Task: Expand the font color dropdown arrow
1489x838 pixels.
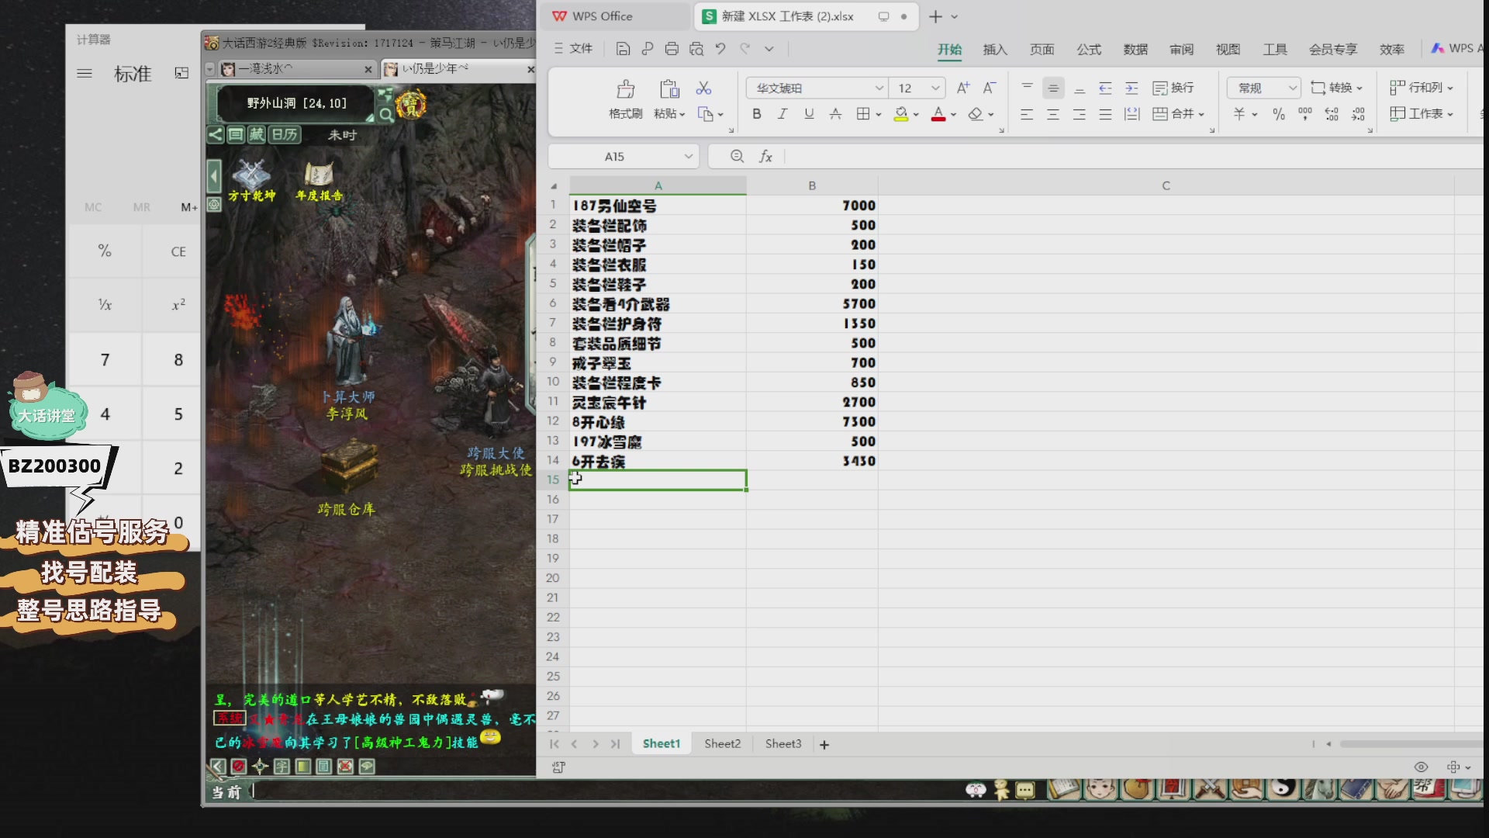Action: point(953,115)
